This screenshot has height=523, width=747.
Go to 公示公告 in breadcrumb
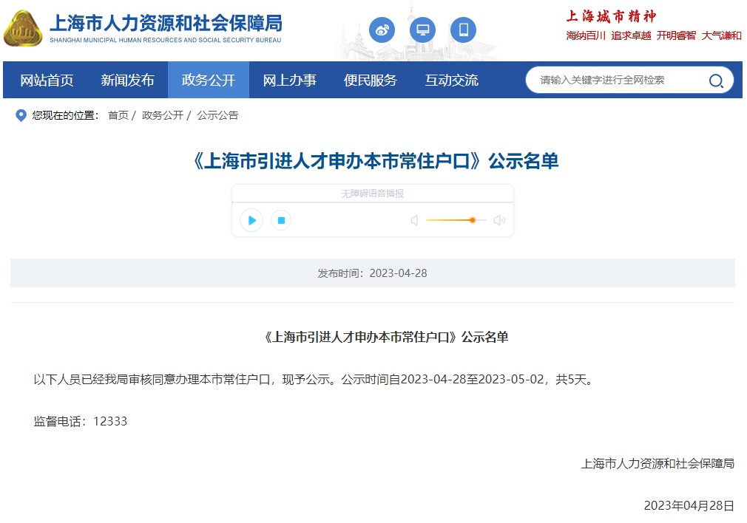point(217,115)
